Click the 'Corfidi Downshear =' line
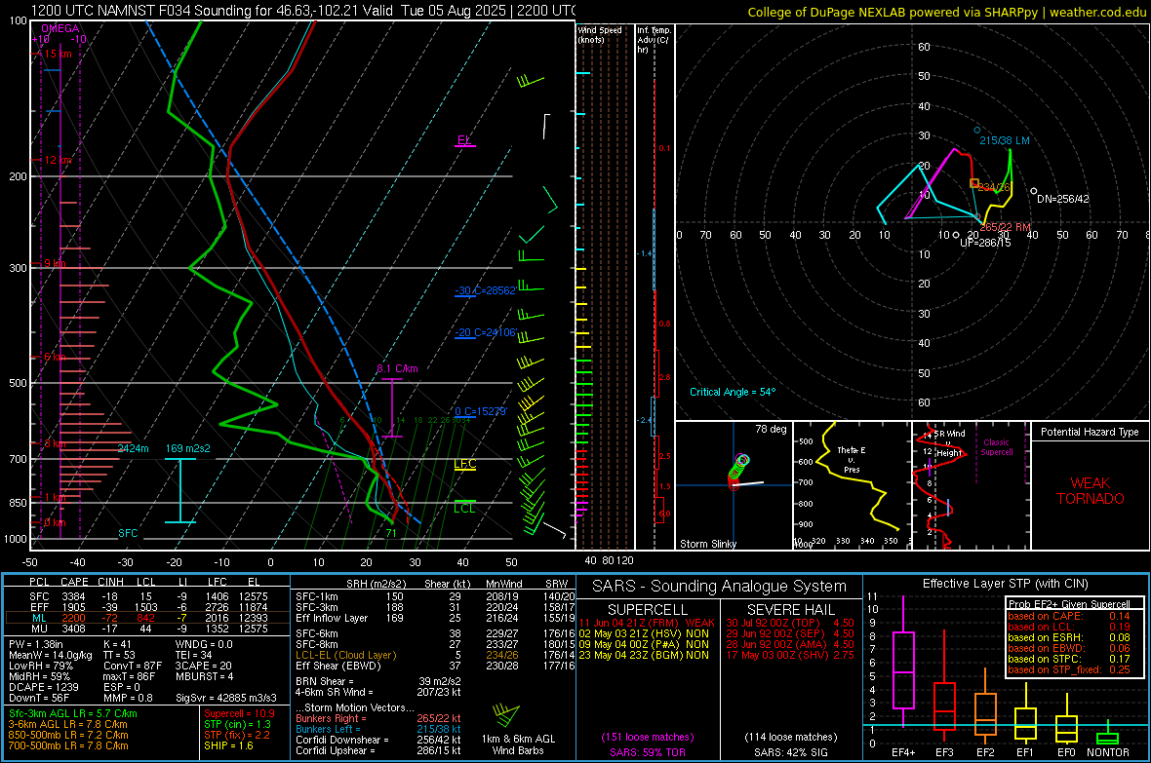This screenshot has width=1151, height=763. pos(378,740)
